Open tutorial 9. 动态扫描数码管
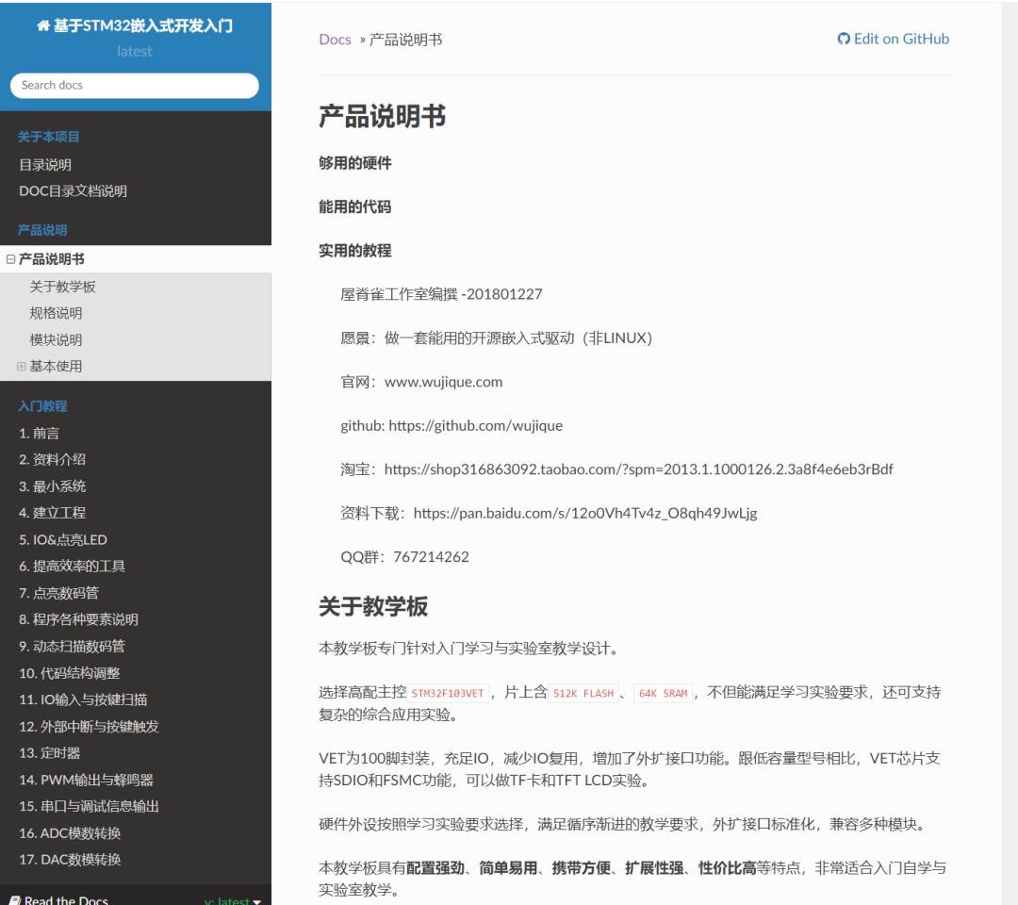Viewport: 1018px width, 905px height. 72,646
